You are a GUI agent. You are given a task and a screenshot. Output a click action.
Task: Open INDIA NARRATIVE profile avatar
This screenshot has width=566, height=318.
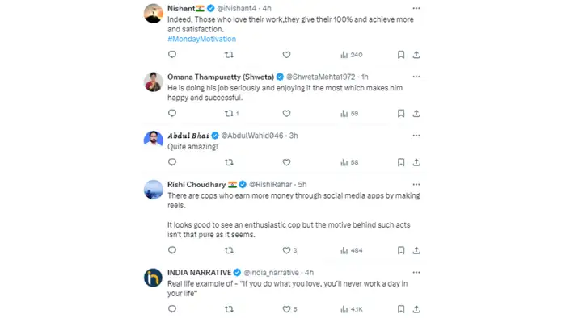(153, 278)
